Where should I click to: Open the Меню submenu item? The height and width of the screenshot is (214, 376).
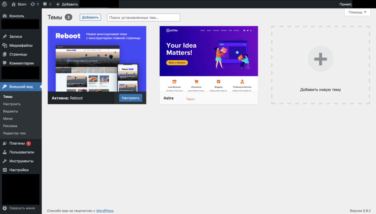tap(8, 119)
